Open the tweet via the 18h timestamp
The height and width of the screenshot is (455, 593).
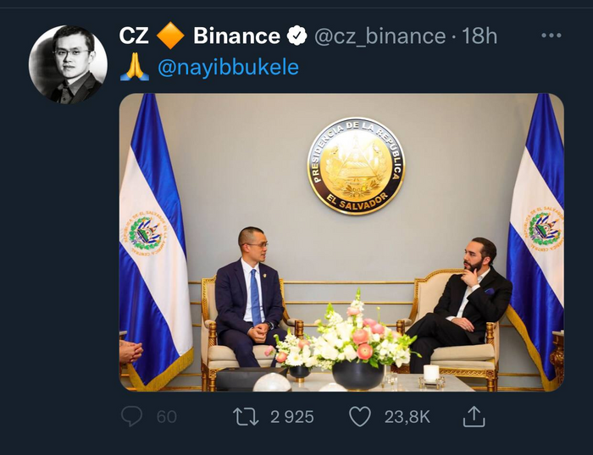click(x=479, y=36)
